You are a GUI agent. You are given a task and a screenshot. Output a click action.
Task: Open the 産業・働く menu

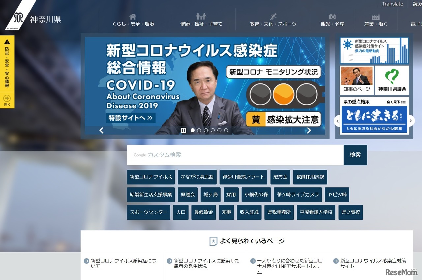pos(376,20)
